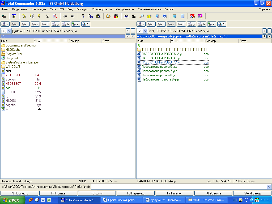Screen dimensions: 272x204
Task: Click the z..a reverse sort icon
Action: coord(47,16)
